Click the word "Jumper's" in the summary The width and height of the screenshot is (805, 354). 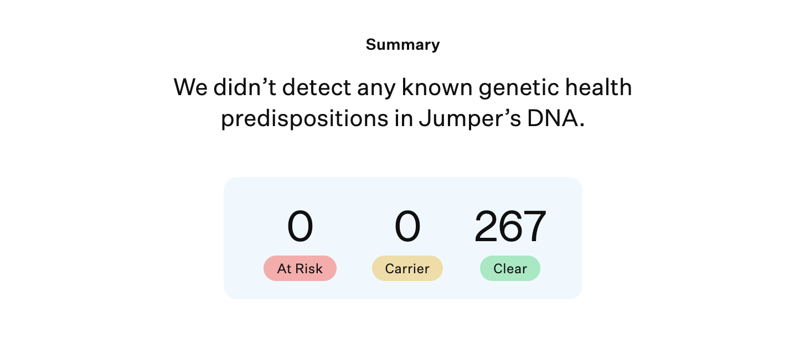(x=463, y=119)
